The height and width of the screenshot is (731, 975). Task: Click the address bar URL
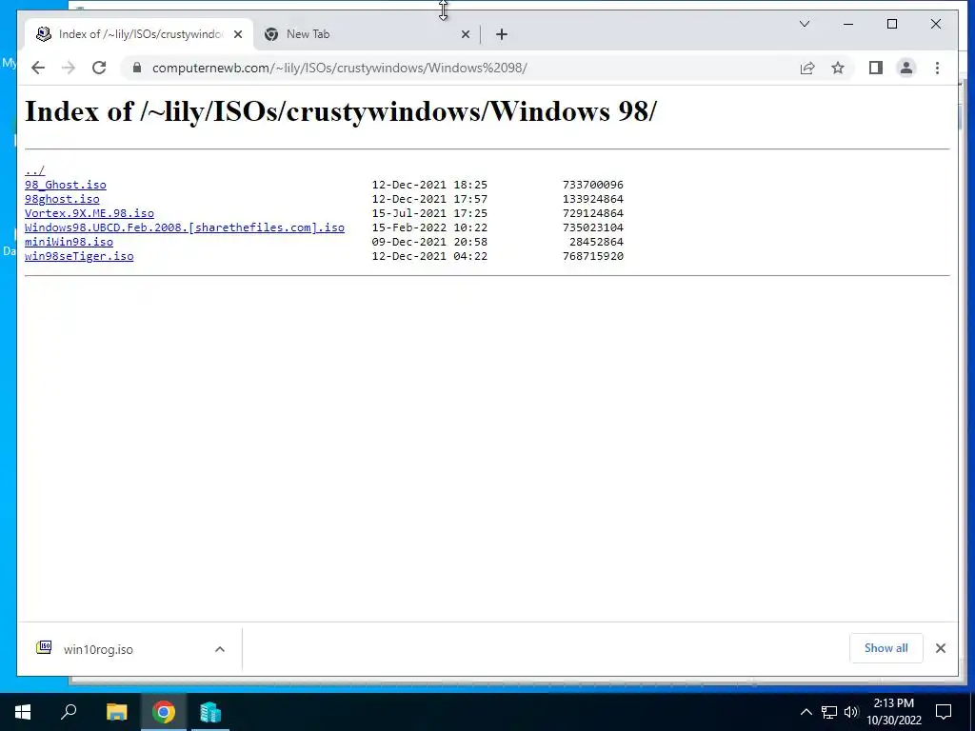[x=340, y=68]
